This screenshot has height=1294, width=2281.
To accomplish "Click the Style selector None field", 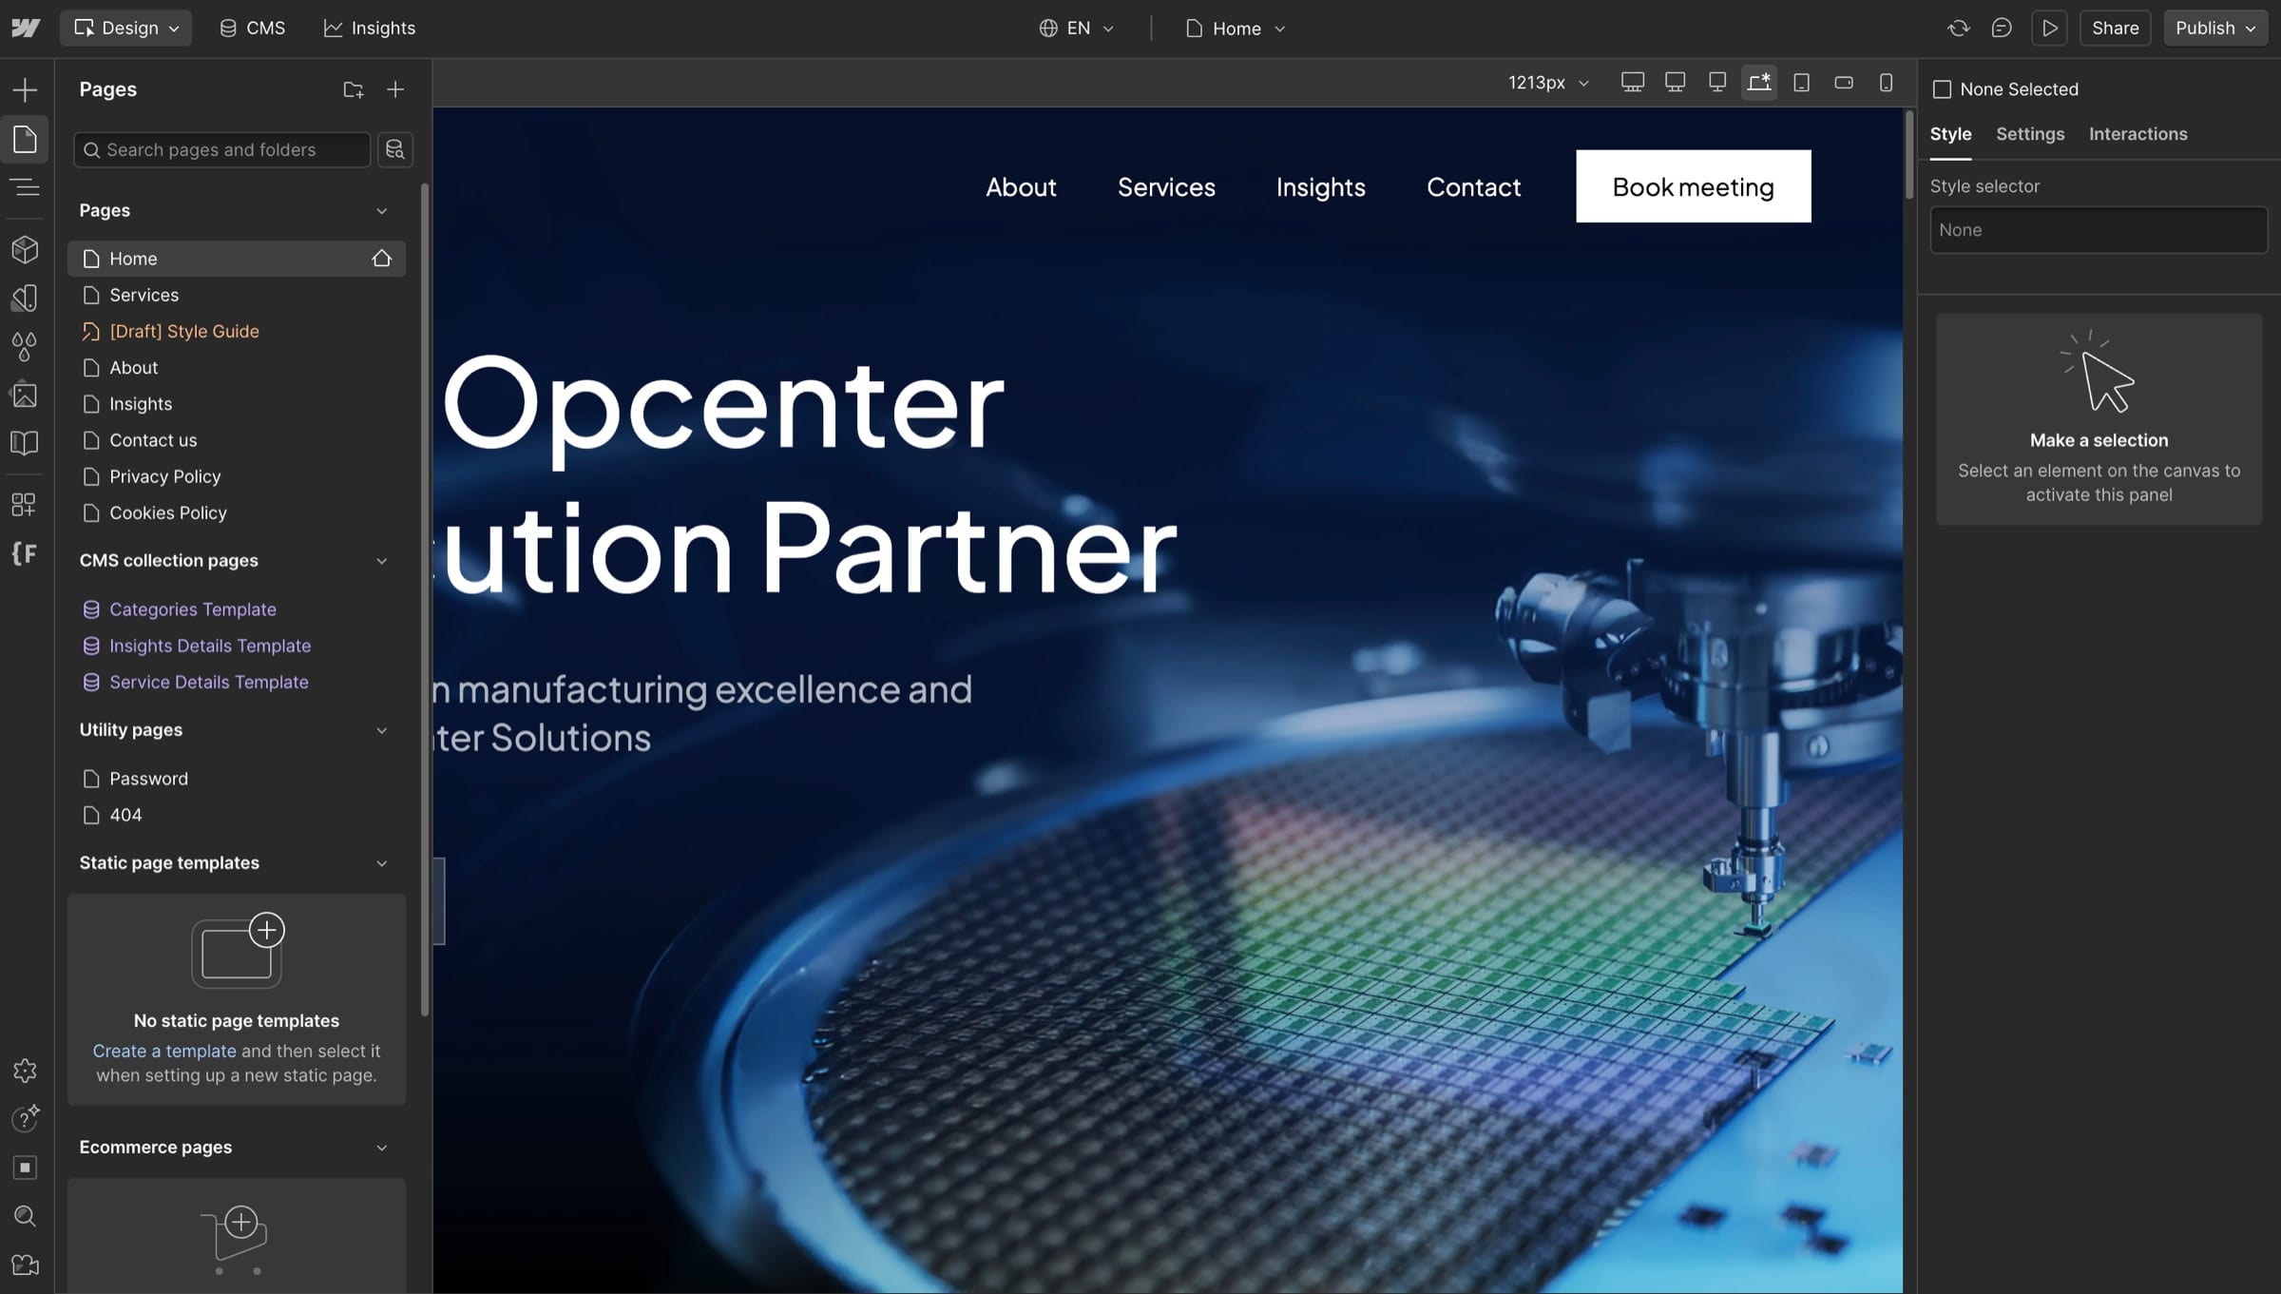I will [2099, 230].
